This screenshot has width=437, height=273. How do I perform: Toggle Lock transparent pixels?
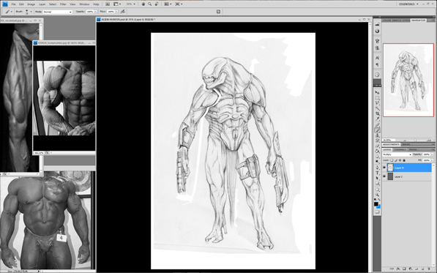coord(392,160)
